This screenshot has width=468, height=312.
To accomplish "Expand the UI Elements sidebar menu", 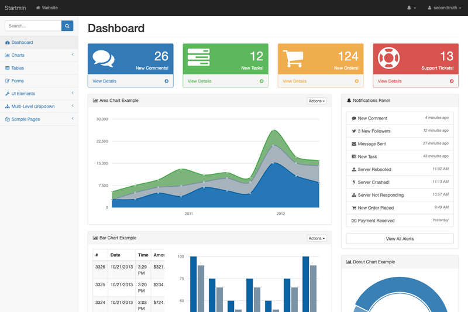I will tap(39, 94).
